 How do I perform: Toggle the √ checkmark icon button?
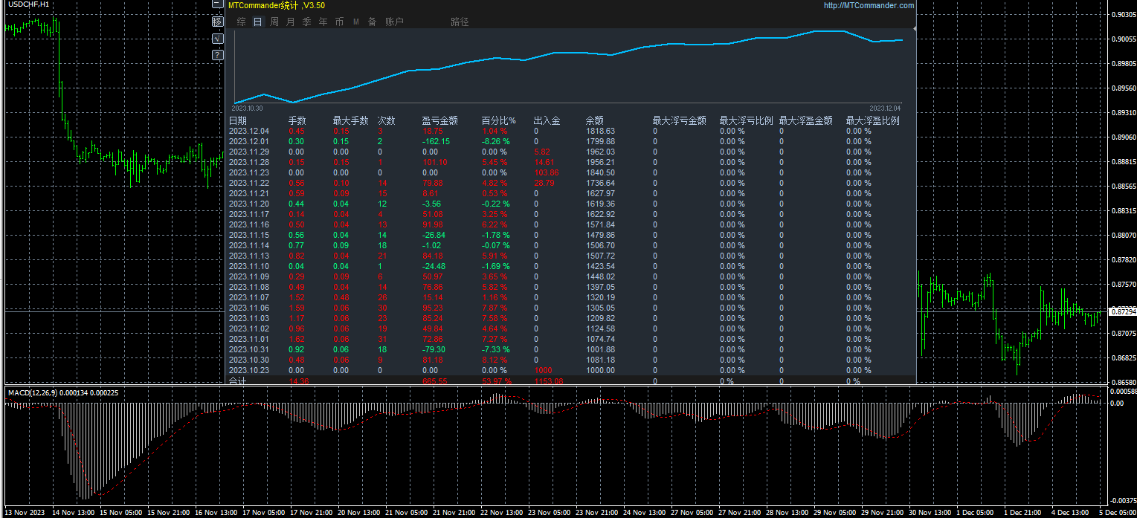(x=217, y=39)
